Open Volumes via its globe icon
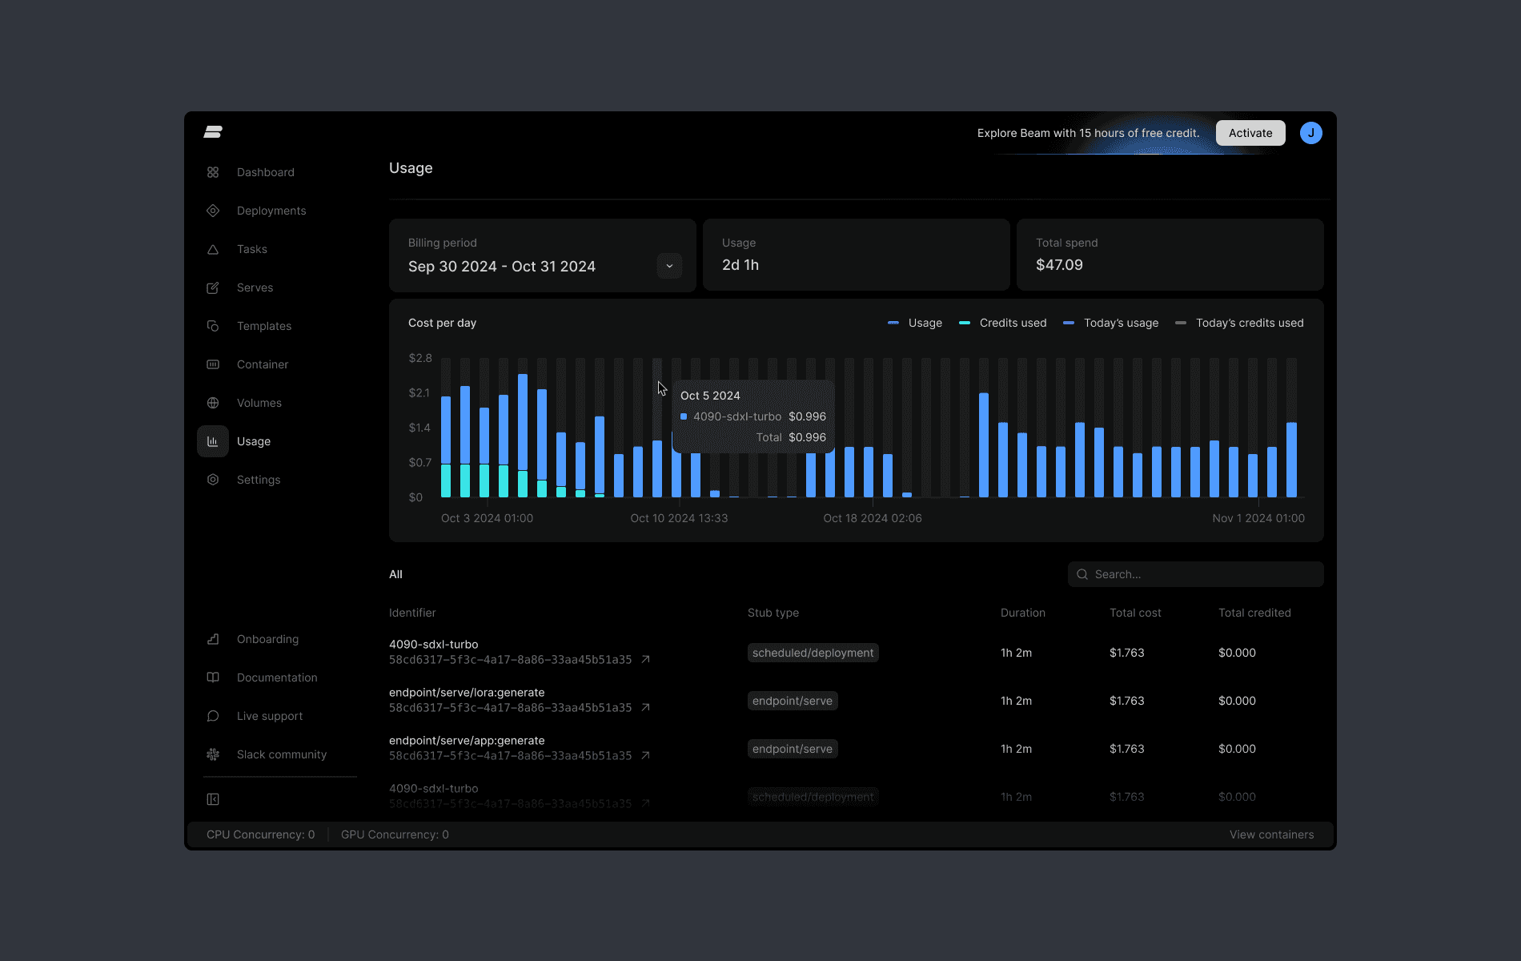This screenshot has height=961, width=1521. 213,403
